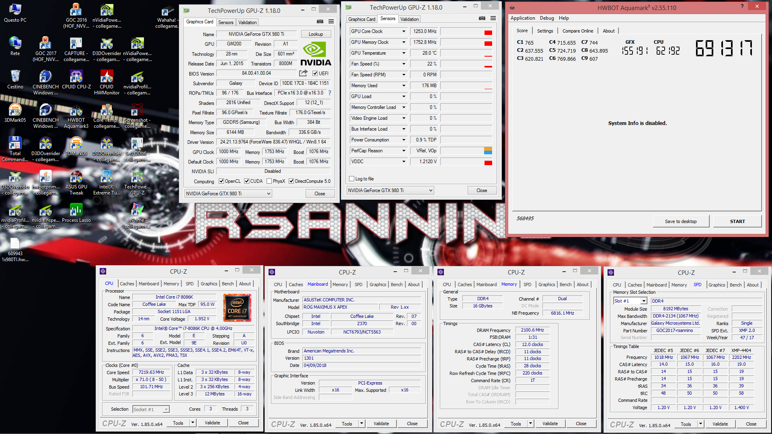
Task: Click Memory Used sensor graph area
Action: tap(466, 86)
